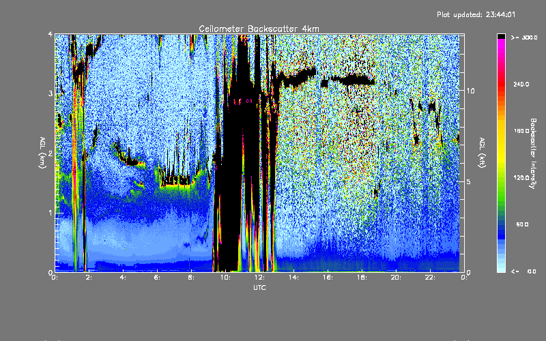This screenshot has width=546, height=341.
Task: Select the 'UTC' axis label
Action: 259,287
